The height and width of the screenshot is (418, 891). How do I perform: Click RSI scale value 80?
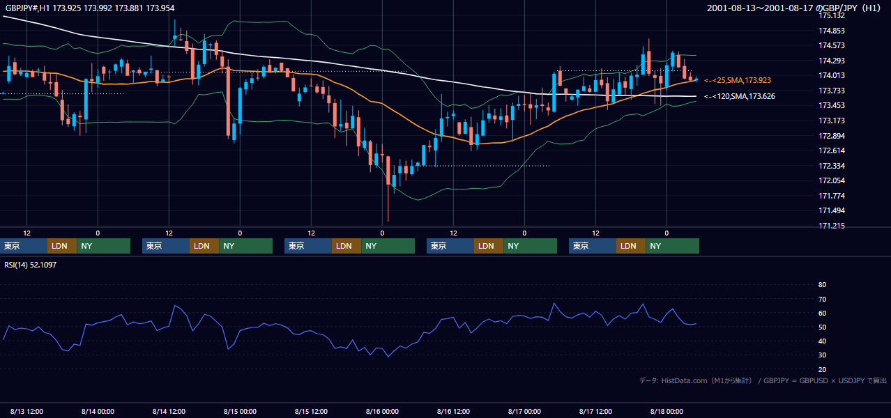822,285
